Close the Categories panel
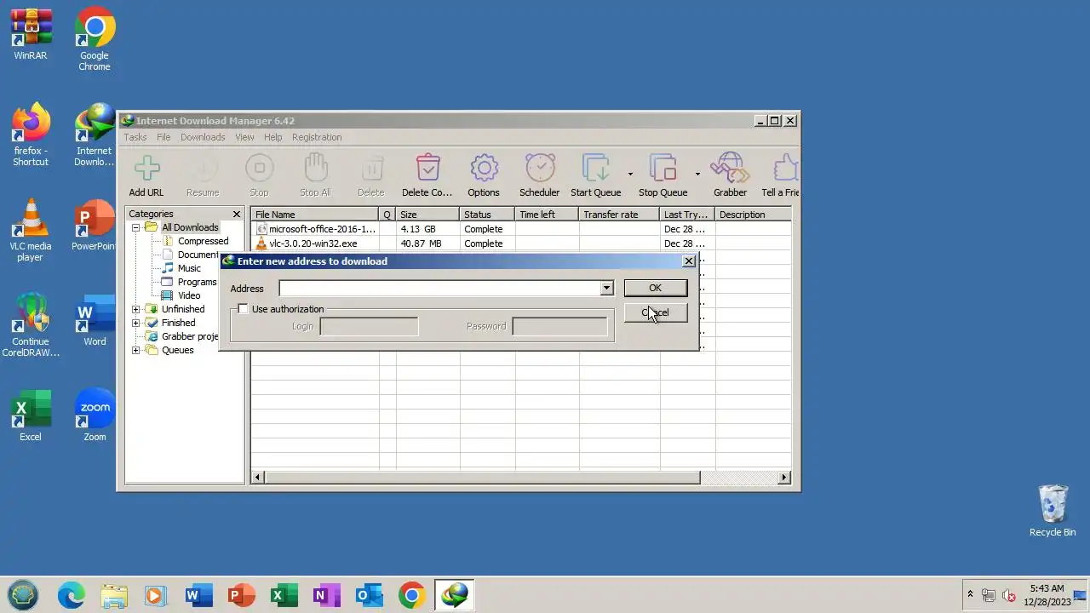This screenshot has height=613, width=1090. coord(237,215)
